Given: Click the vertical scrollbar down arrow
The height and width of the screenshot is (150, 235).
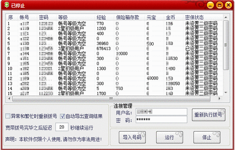Looking at the screenshot, I should (226, 92).
